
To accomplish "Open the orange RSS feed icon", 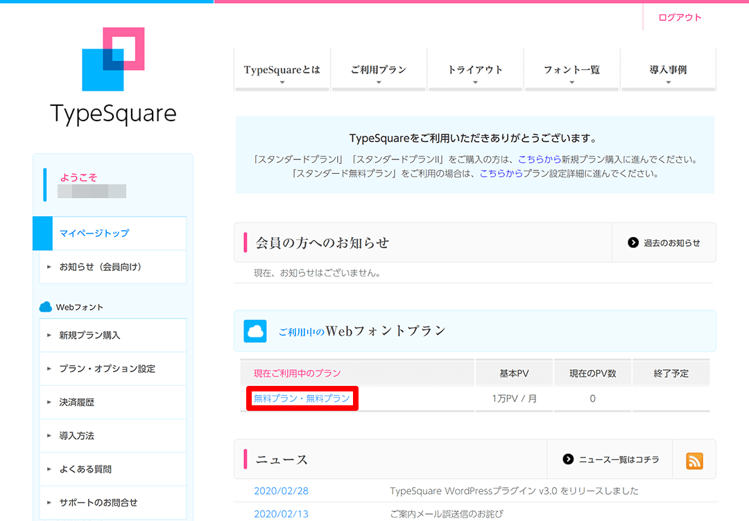I will point(694,461).
